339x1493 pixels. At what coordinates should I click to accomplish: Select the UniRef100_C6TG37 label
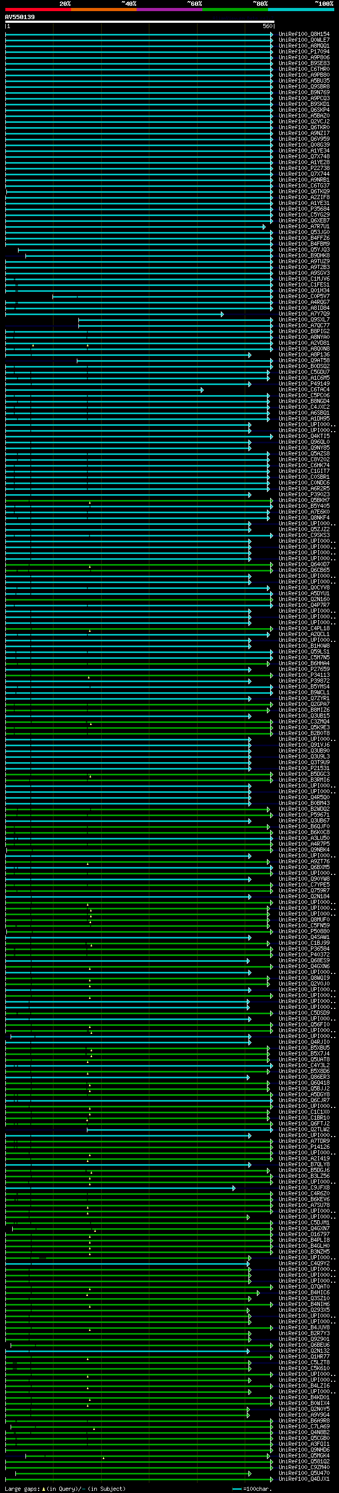click(304, 185)
